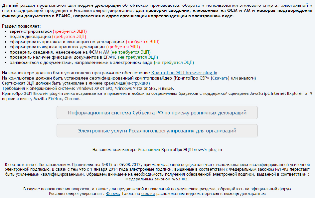Click the Требования к операционной системе line
The height and width of the screenshot is (198, 315).
(x=87, y=88)
